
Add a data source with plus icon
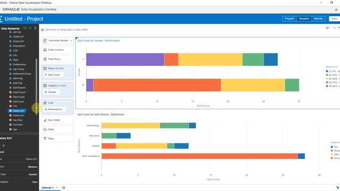[x=30, y=28]
